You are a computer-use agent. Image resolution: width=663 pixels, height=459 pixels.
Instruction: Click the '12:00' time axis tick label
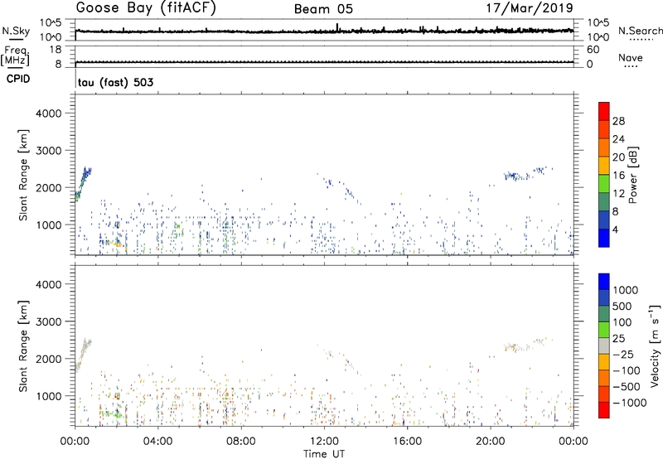click(324, 442)
